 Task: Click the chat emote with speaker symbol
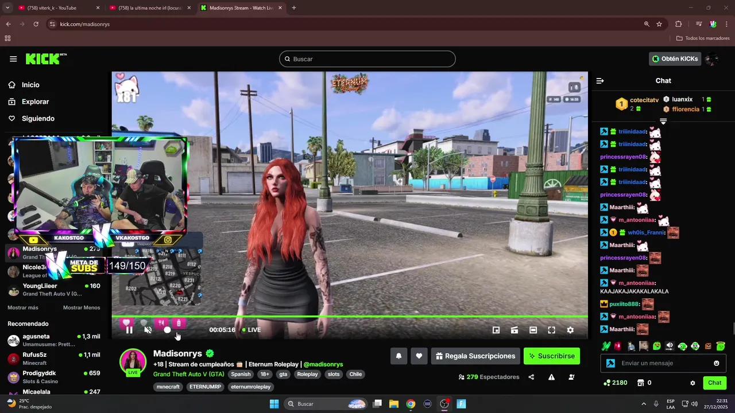pyautogui.click(x=670, y=346)
